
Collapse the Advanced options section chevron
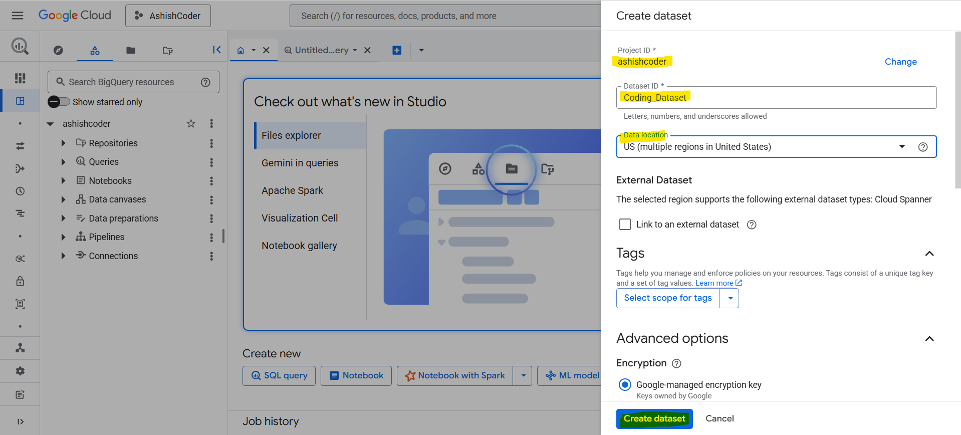[x=929, y=339]
